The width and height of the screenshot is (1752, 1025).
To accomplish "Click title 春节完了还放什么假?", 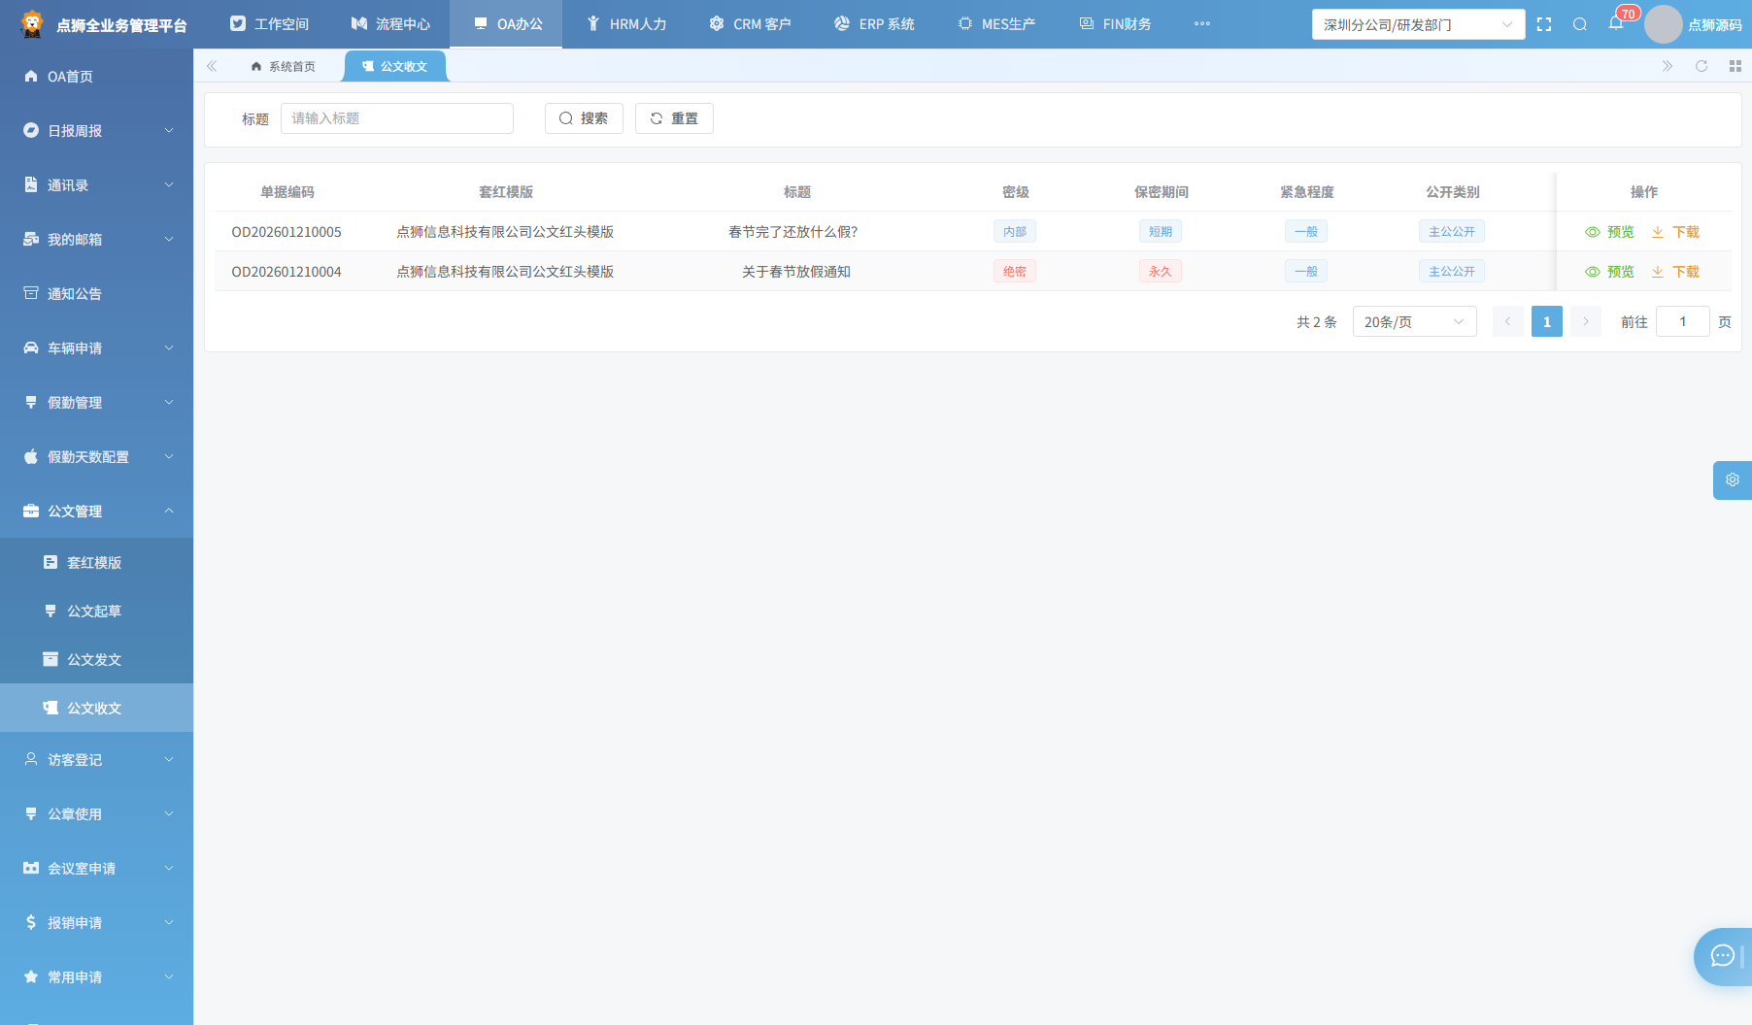I will [x=793, y=232].
